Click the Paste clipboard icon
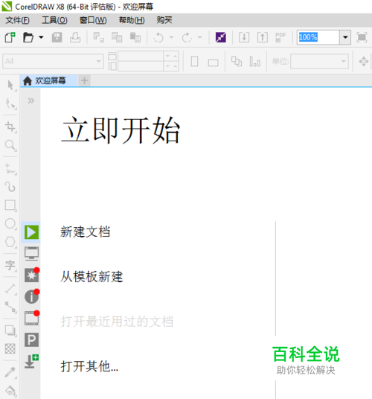Viewport: 372px width, 399px height. (135, 37)
